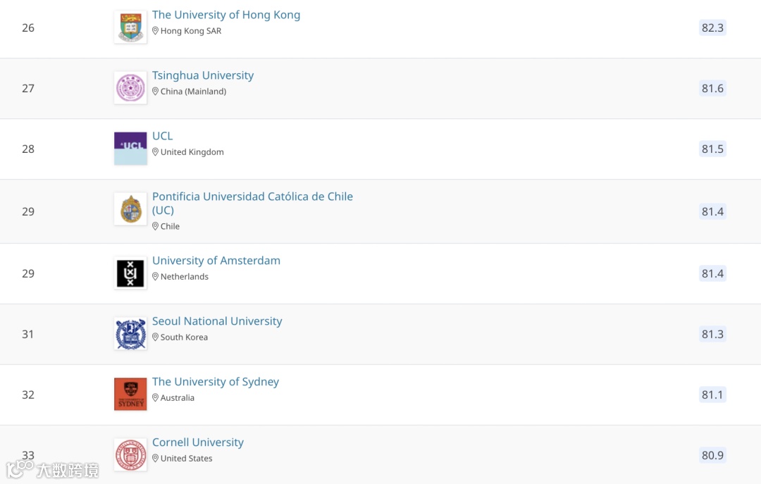
Task: Open Pontificia Universidad Católica de Chile link
Action: tap(252, 197)
